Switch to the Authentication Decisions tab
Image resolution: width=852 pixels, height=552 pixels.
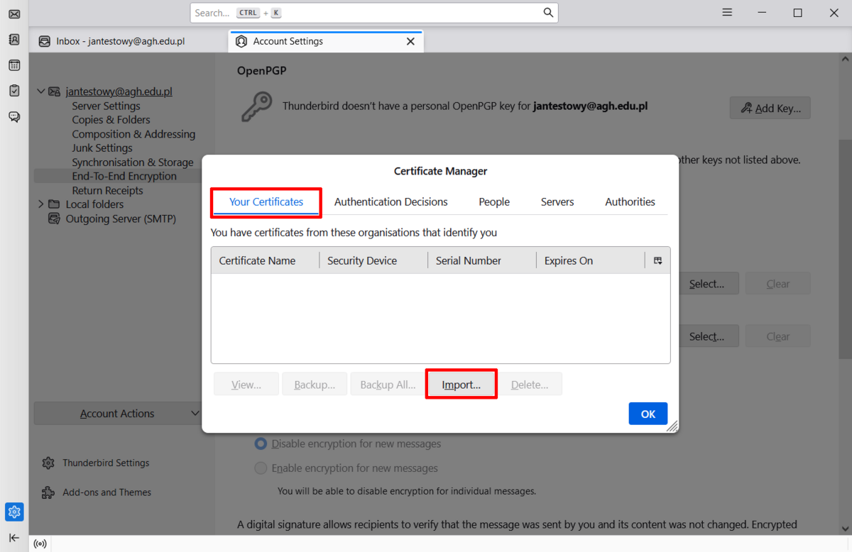[390, 202]
